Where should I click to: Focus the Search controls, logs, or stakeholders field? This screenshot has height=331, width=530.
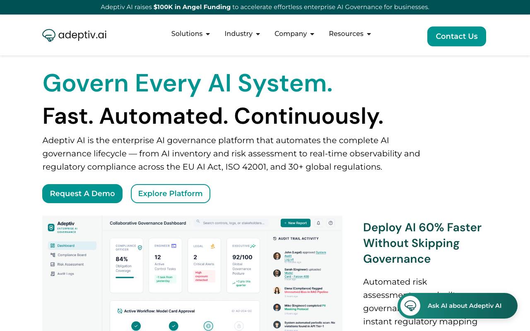[231, 223]
